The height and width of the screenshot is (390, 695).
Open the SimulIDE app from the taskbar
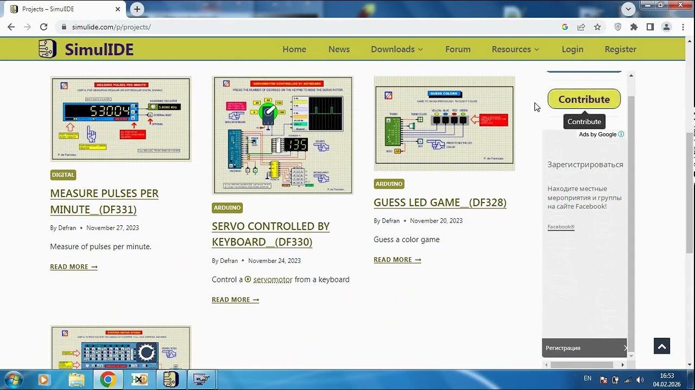pos(170,380)
